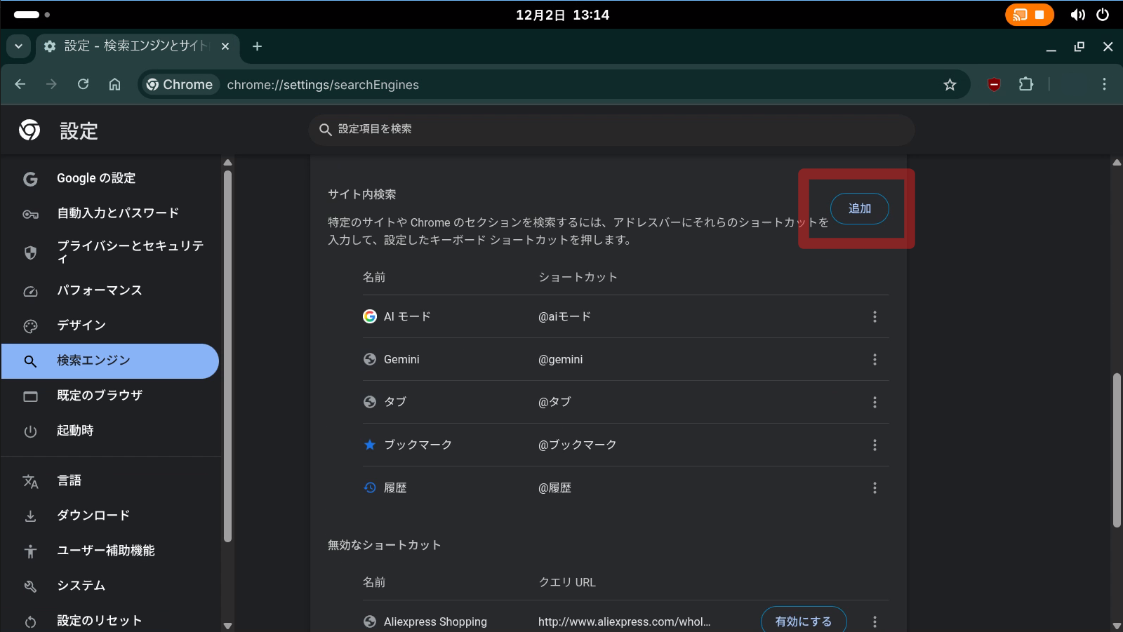Select デザイン in the settings sidebar
Screen dimensions: 1123x632
(81, 325)
